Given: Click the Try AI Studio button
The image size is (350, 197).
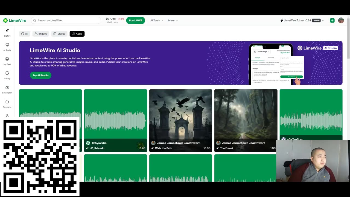Looking at the screenshot, I should click(x=40, y=75).
